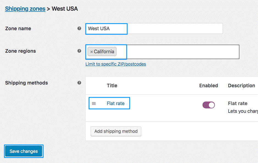Click the Zone name field label
The image size is (258, 163).
pos(18,29)
